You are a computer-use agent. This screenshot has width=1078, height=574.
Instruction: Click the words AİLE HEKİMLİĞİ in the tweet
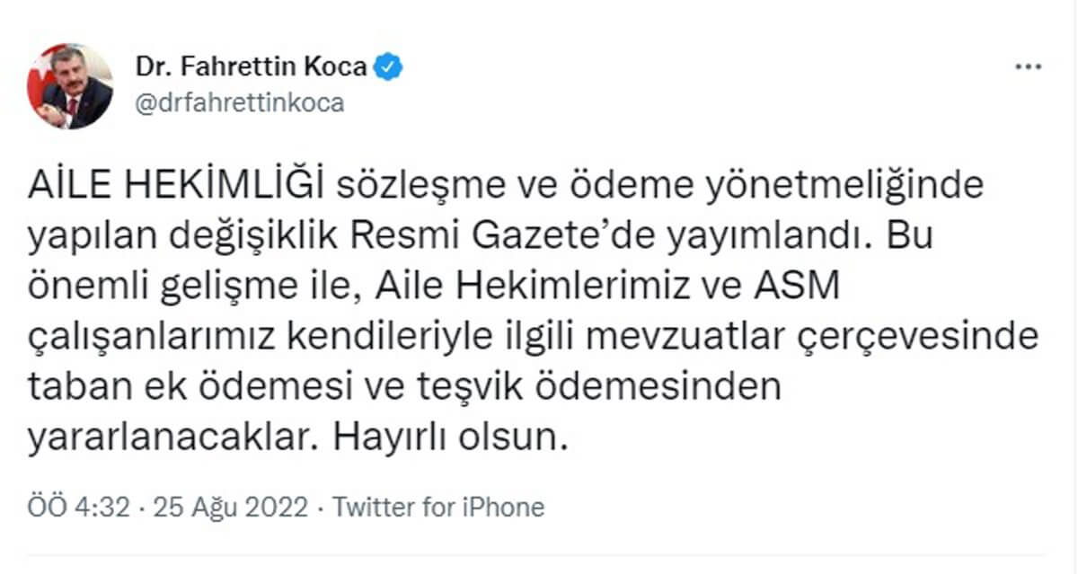point(176,186)
